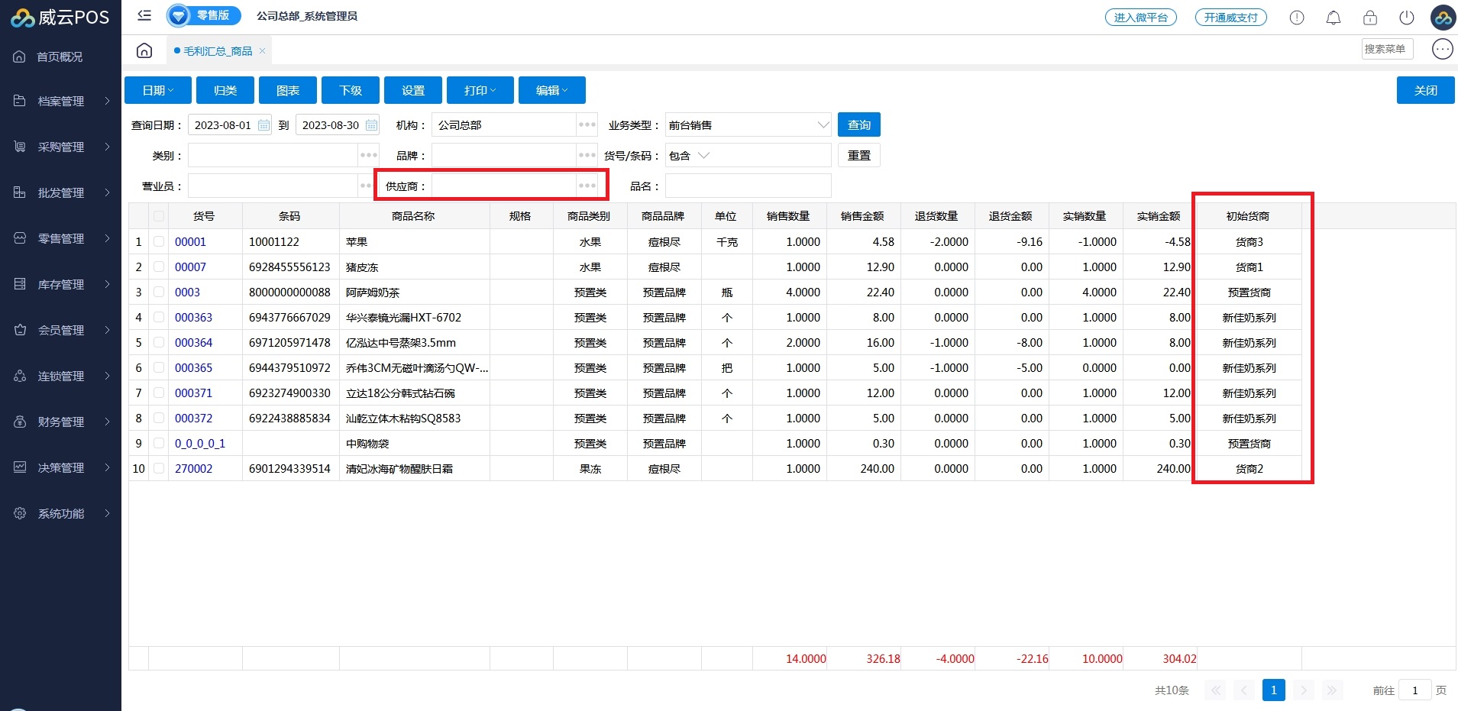This screenshot has width=1458, height=711.
Task: Click the 查询 button
Action: point(858,125)
